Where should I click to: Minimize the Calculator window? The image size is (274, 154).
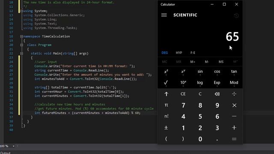coord(212,4)
